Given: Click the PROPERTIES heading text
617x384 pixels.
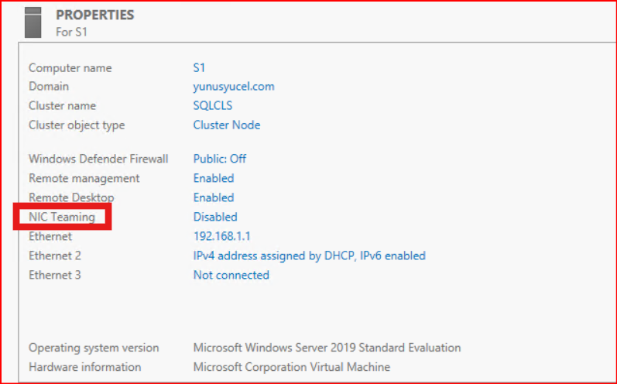Looking at the screenshot, I should (94, 15).
